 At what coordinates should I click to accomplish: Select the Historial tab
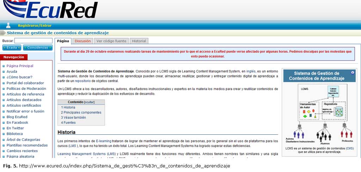(x=139, y=41)
